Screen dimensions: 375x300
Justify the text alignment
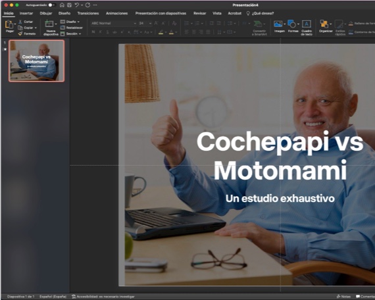[209, 32]
